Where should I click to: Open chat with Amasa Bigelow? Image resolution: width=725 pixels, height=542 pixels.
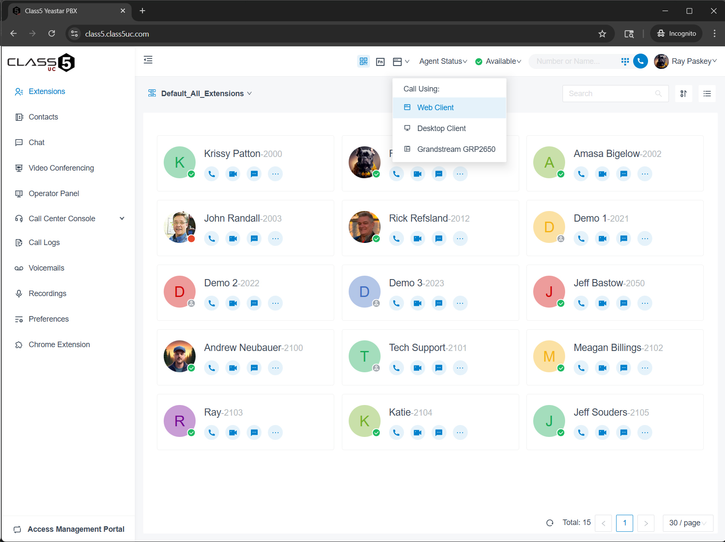pyautogui.click(x=623, y=174)
